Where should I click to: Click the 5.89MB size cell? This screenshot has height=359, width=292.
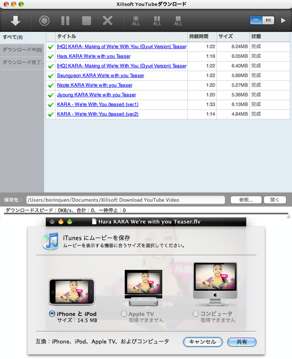point(233,75)
